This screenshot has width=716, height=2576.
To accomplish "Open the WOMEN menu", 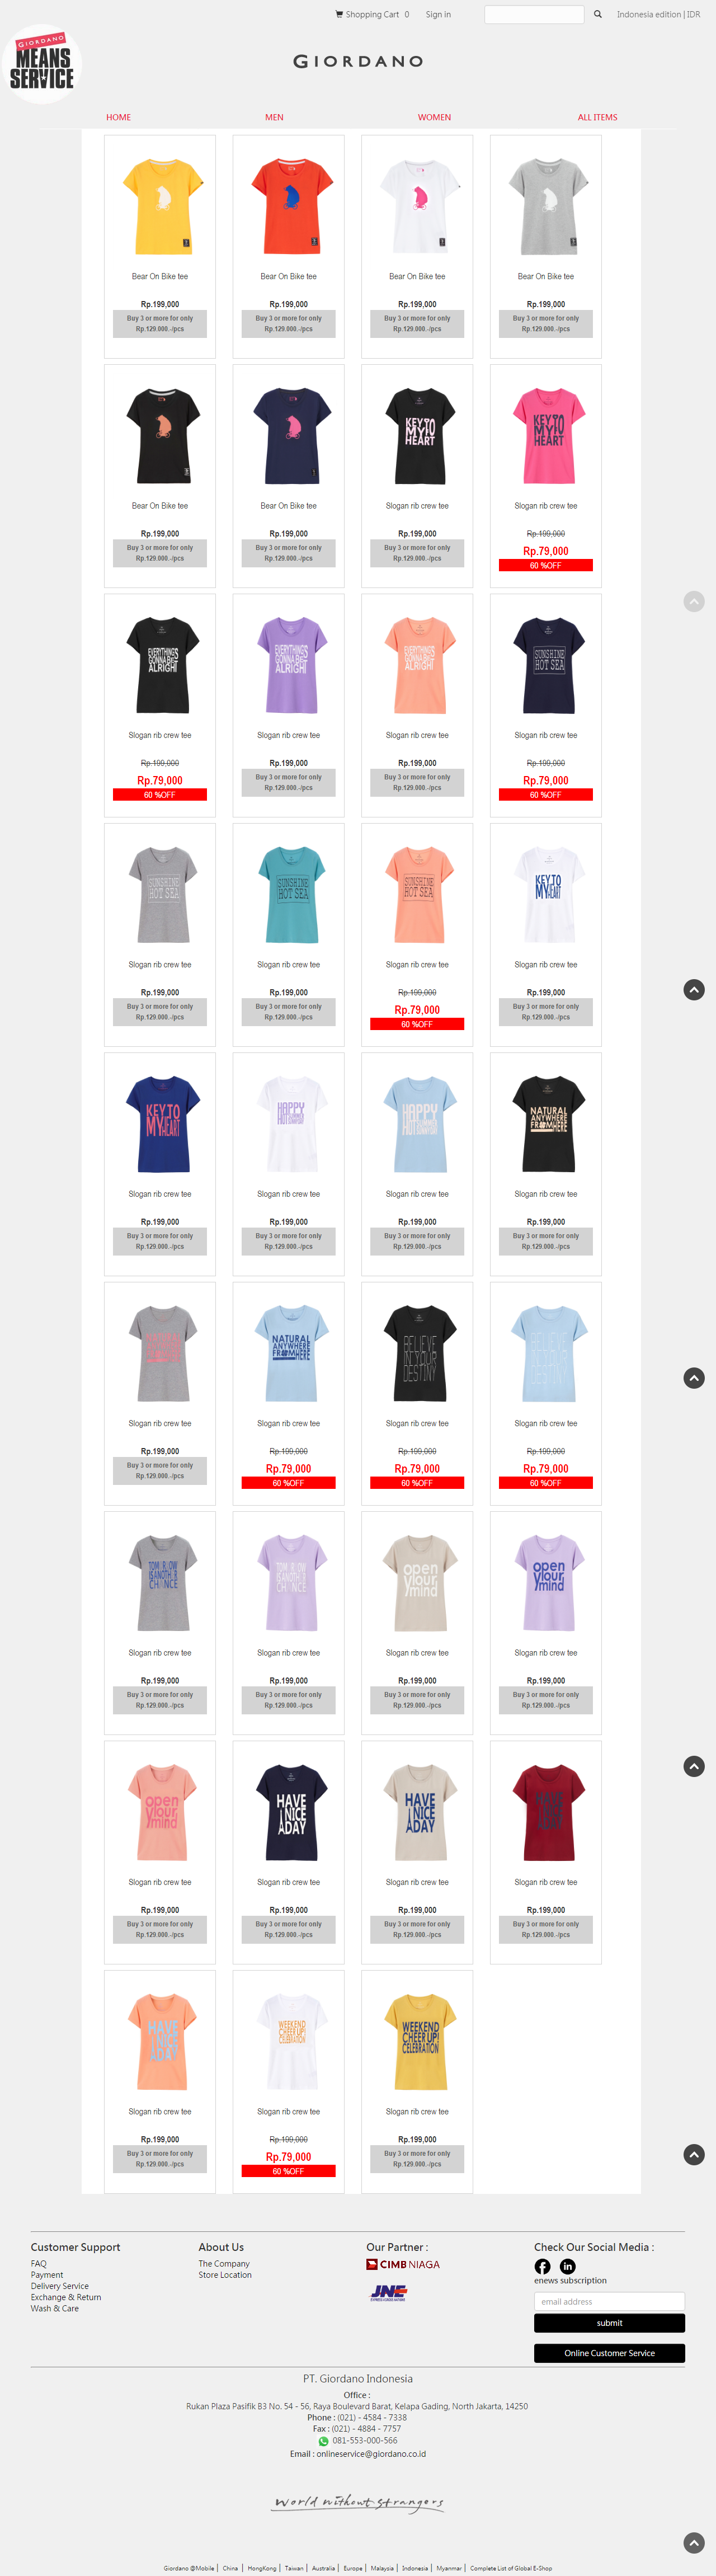I will pos(434,117).
